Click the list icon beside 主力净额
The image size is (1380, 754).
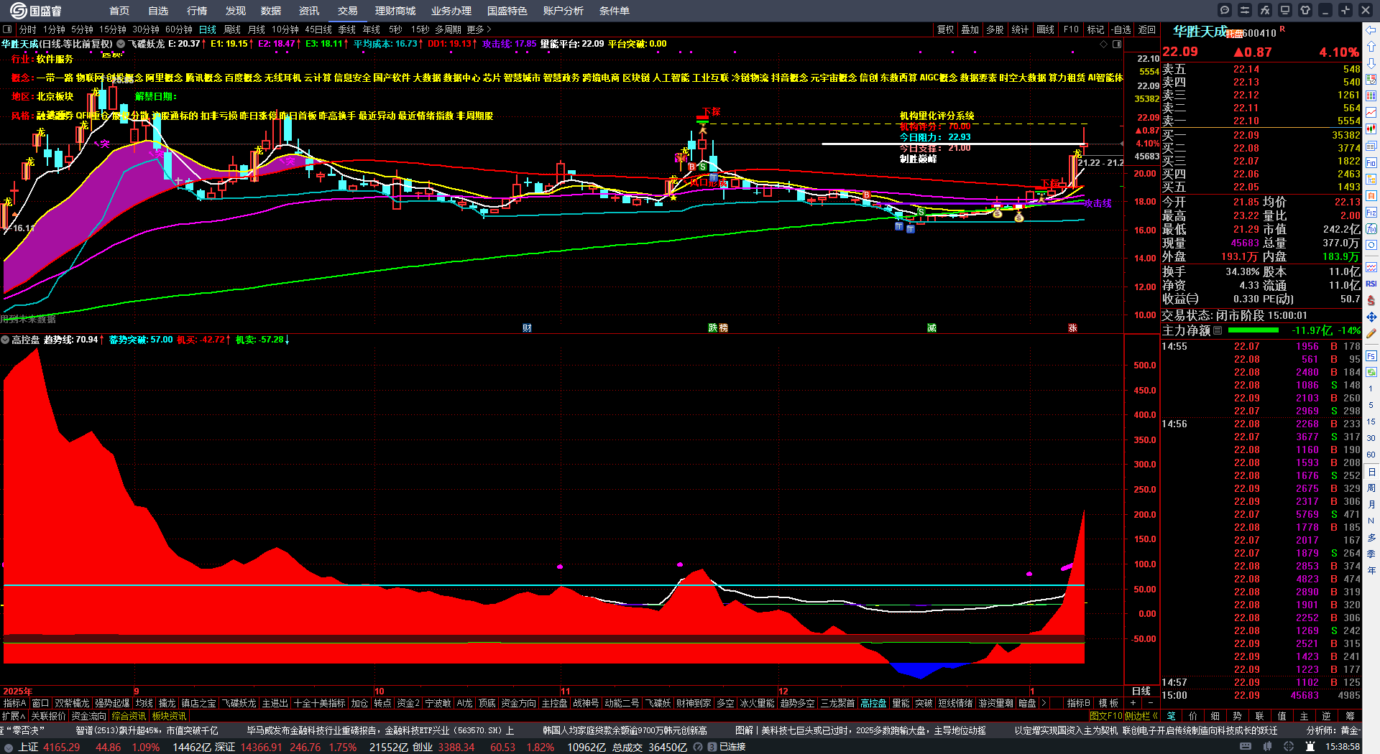(1218, 330)
